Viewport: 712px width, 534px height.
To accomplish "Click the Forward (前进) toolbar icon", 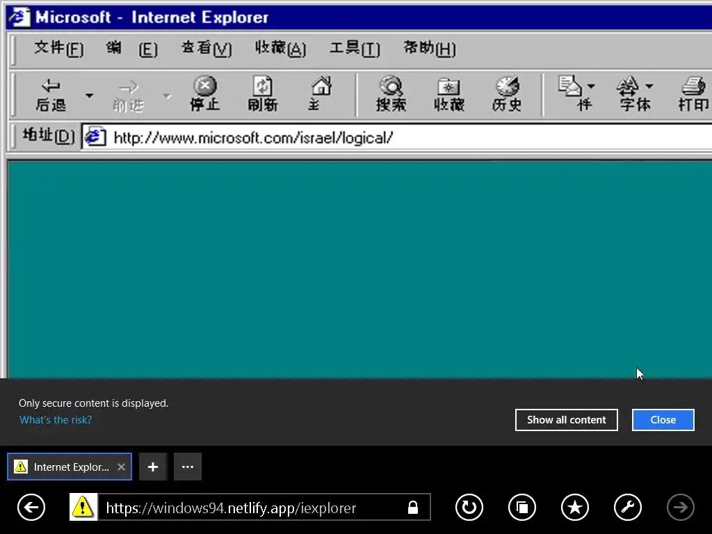I will [128, 95].
